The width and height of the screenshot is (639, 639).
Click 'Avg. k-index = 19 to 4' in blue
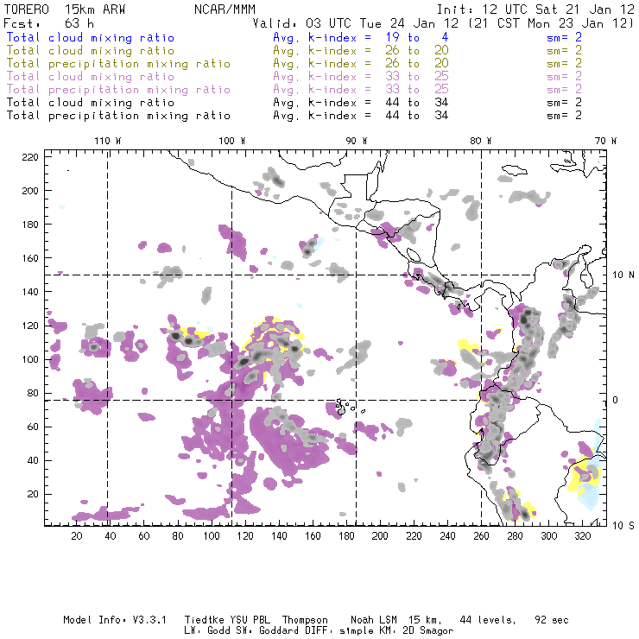(361, 37)
